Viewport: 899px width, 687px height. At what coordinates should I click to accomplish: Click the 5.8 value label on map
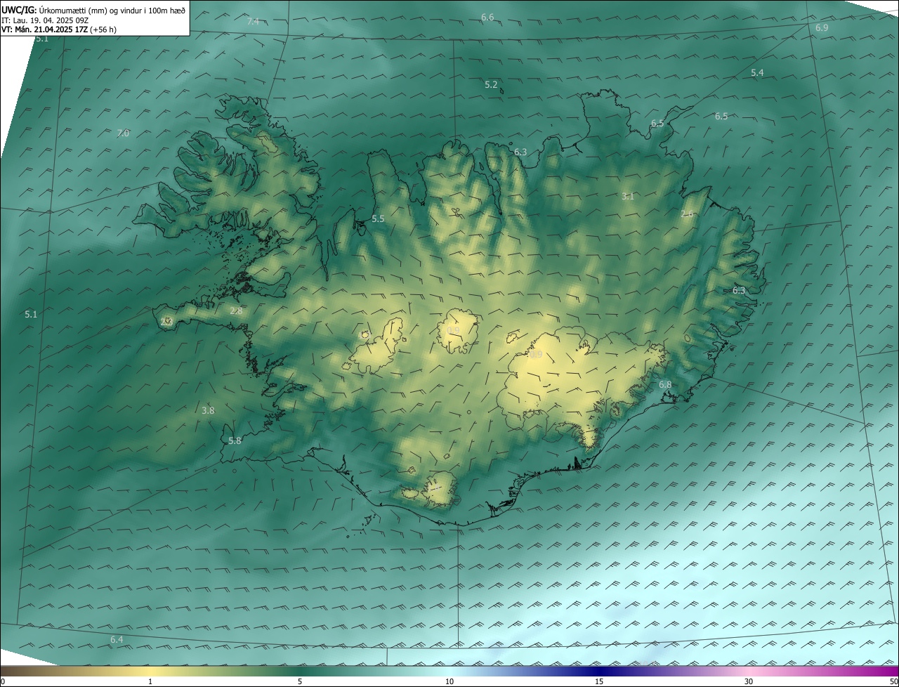tap(235, 441)
